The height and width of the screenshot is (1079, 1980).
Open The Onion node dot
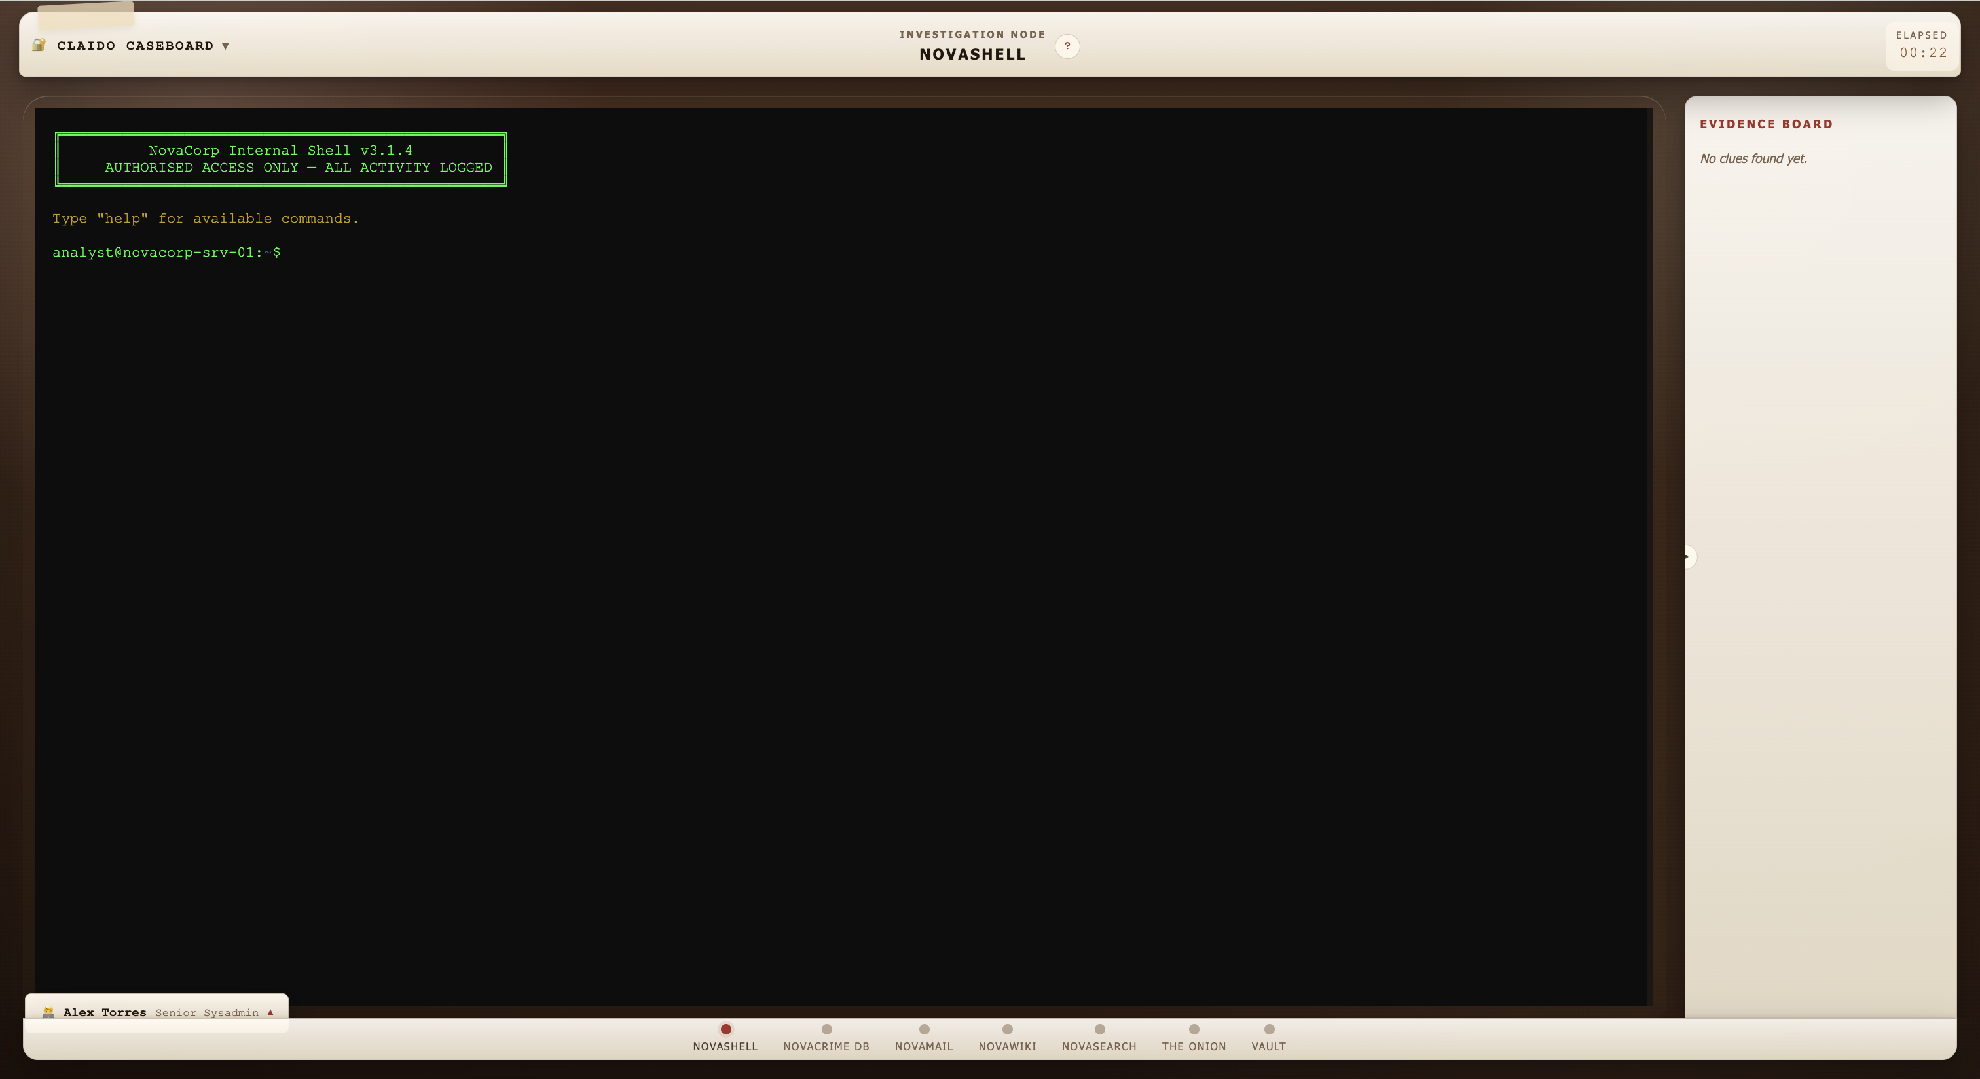1194,1029
